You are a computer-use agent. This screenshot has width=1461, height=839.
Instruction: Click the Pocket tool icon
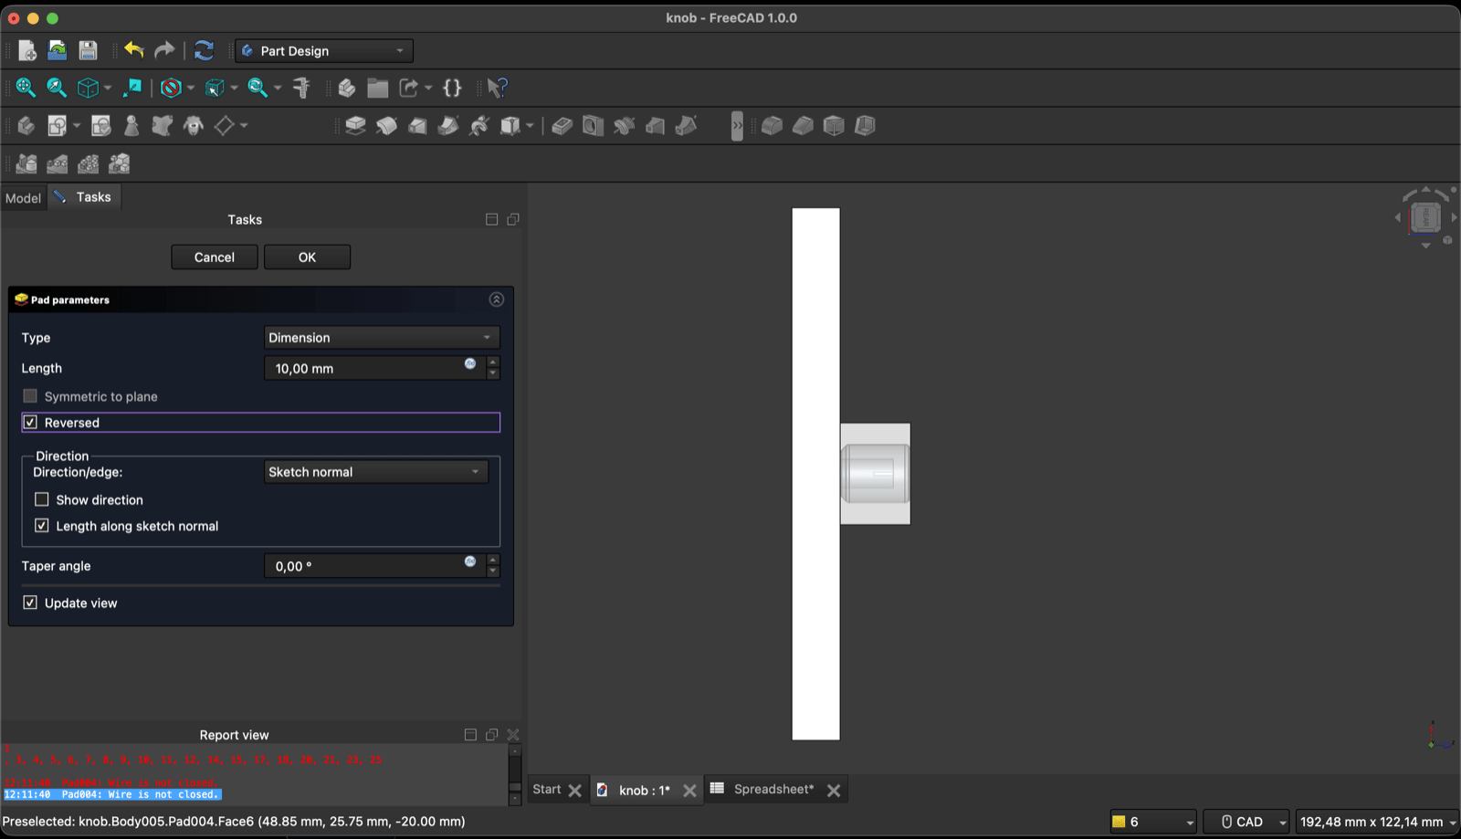coord(562,125)
